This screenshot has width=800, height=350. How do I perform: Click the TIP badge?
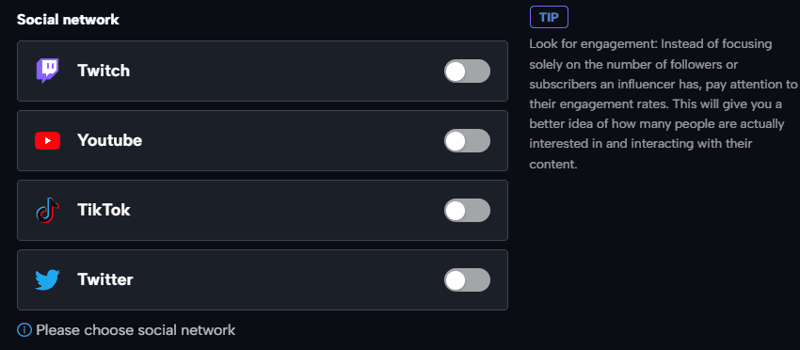(x=549, y=18)
